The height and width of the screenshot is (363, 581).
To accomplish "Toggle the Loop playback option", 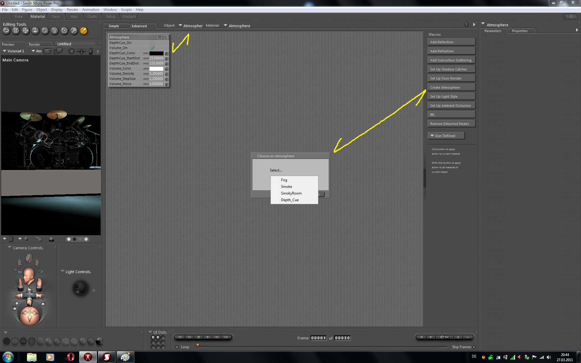I will (x=177, y=347).
